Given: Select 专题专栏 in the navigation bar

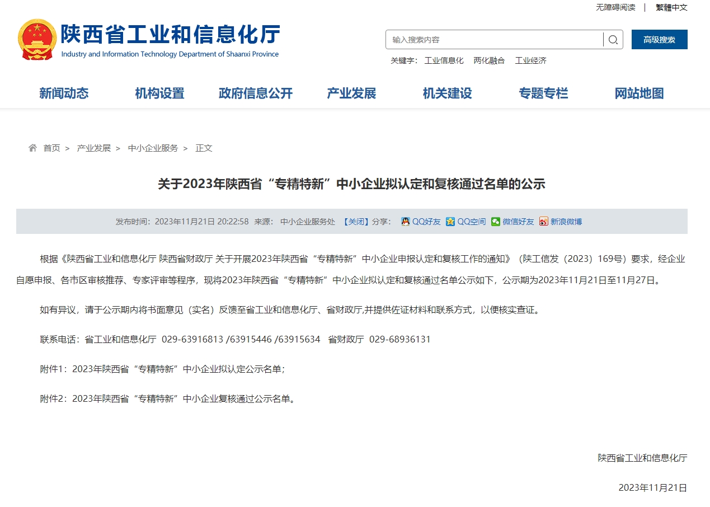Looking at the screenshot, I should click(x=543, y=93).
